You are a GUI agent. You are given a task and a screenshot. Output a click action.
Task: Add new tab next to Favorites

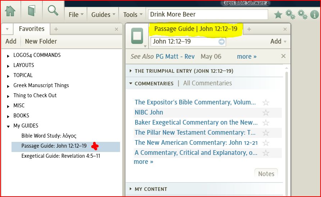(56, 29)
